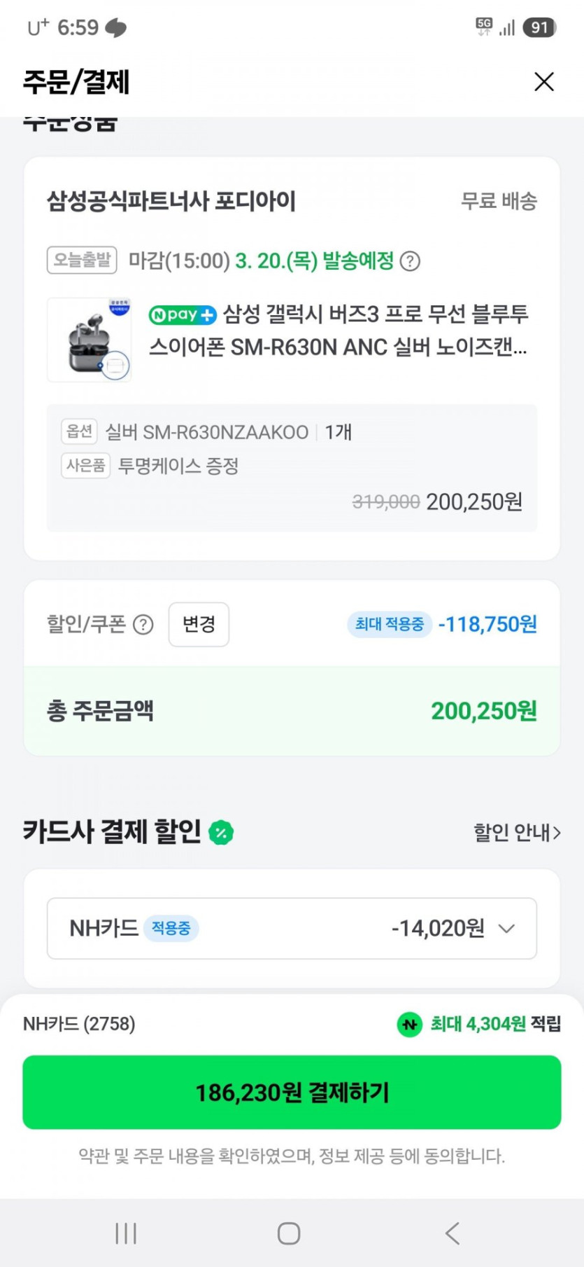Tap the 최대 적용중 discount badge

[x=389, y=624]
